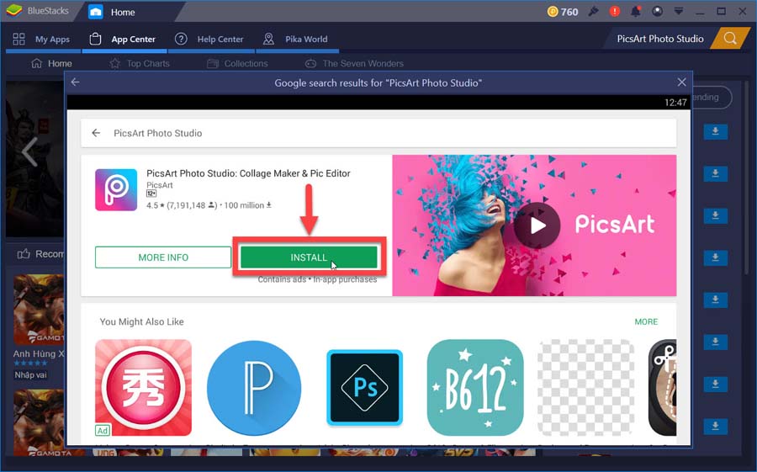
Task: Click the PicsArt app icon
Action: (116, 190)
